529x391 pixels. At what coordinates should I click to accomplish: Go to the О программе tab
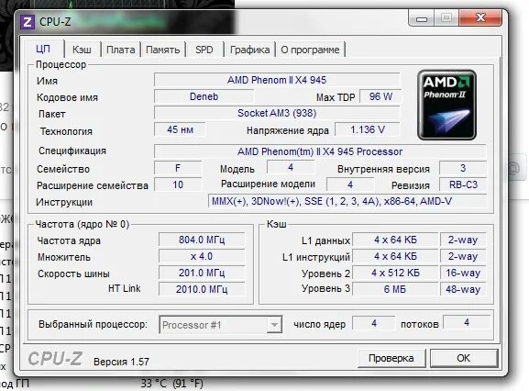pos(310,50)
